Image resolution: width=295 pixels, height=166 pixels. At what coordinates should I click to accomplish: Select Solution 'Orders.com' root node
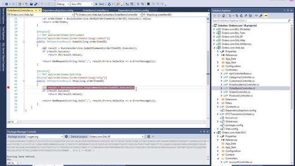(237, 26)
